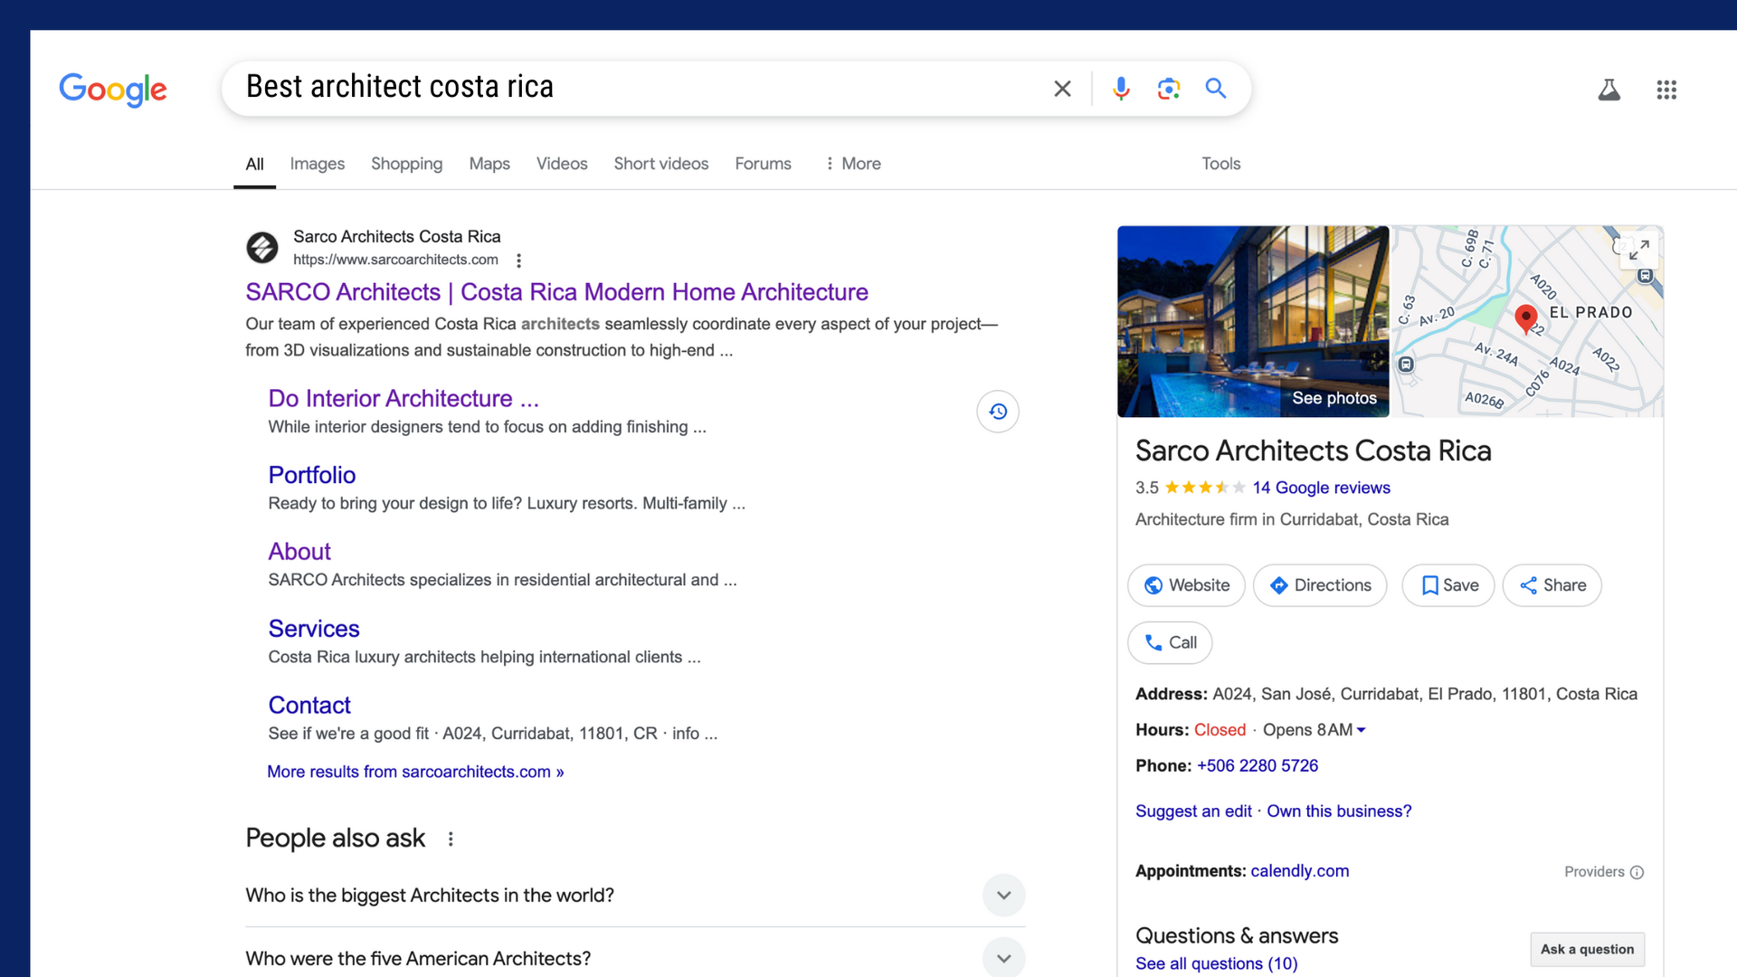Switch to the Shopping tab
1737x977 pixels.
click(406, 164)
